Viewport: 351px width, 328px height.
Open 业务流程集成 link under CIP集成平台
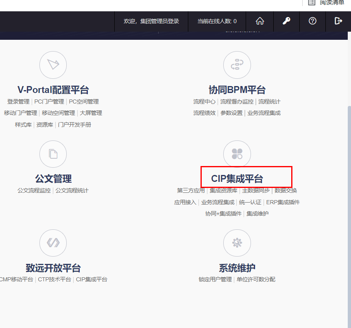click(218, 203)
